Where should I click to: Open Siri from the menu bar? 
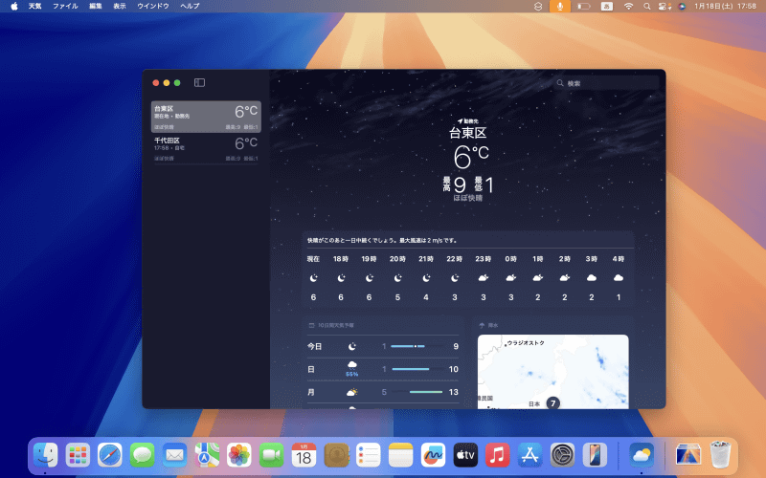click(682, 7)
